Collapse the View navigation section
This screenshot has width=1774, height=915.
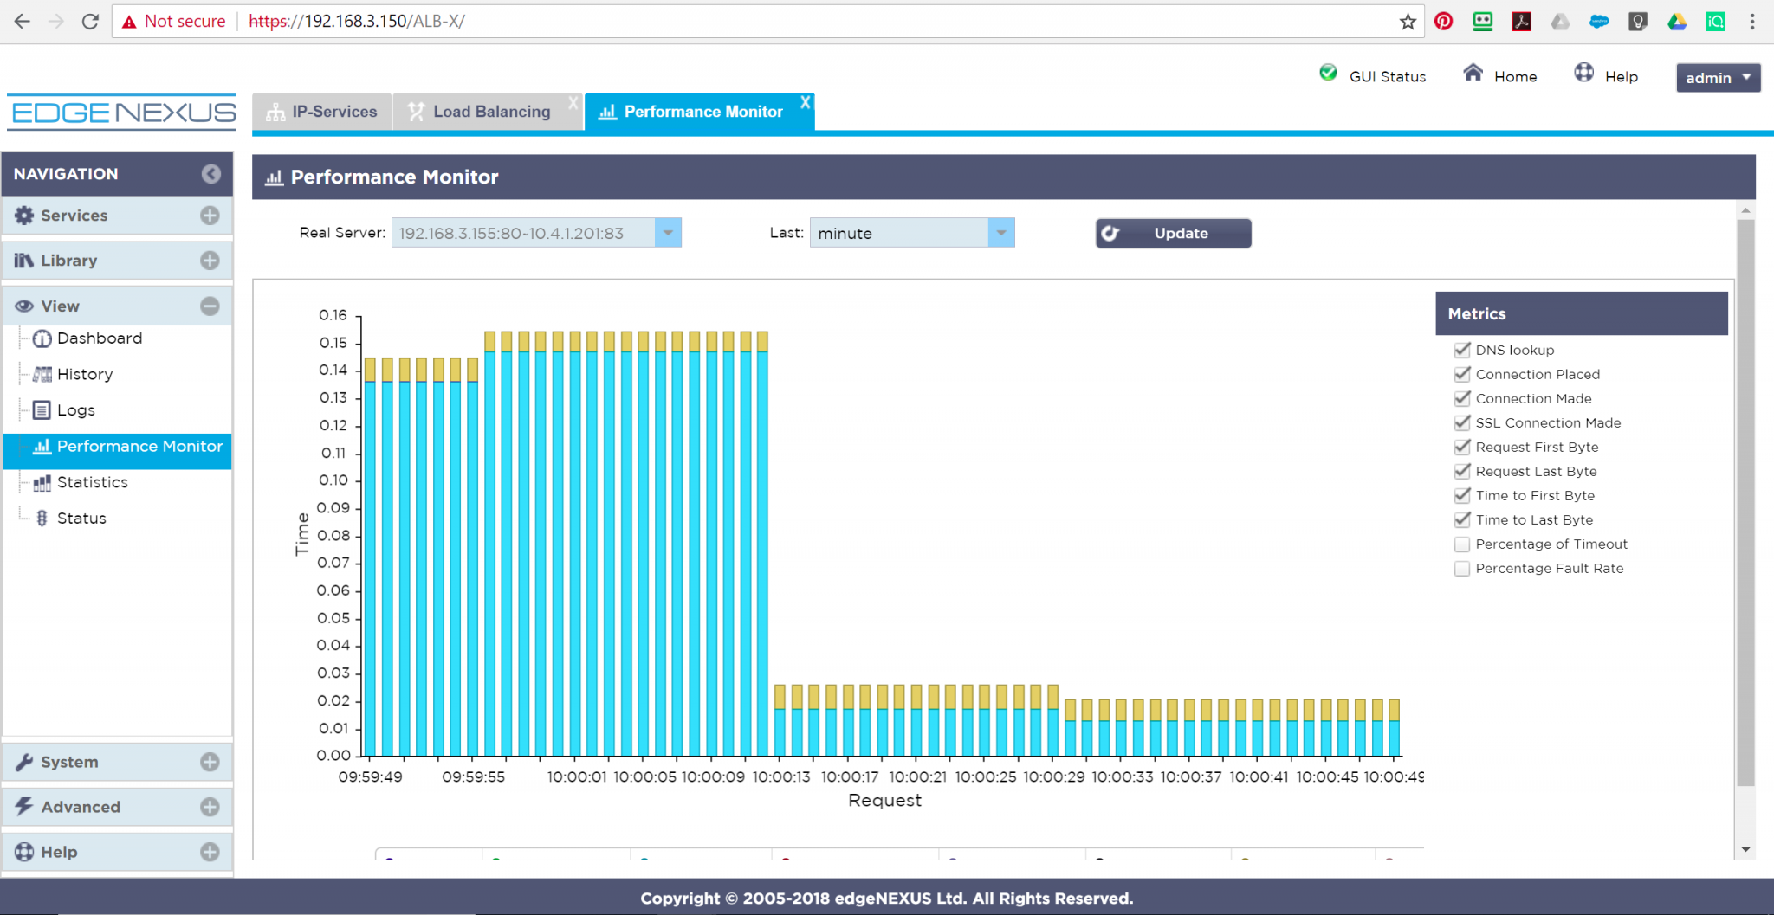[x=209, y=306]
